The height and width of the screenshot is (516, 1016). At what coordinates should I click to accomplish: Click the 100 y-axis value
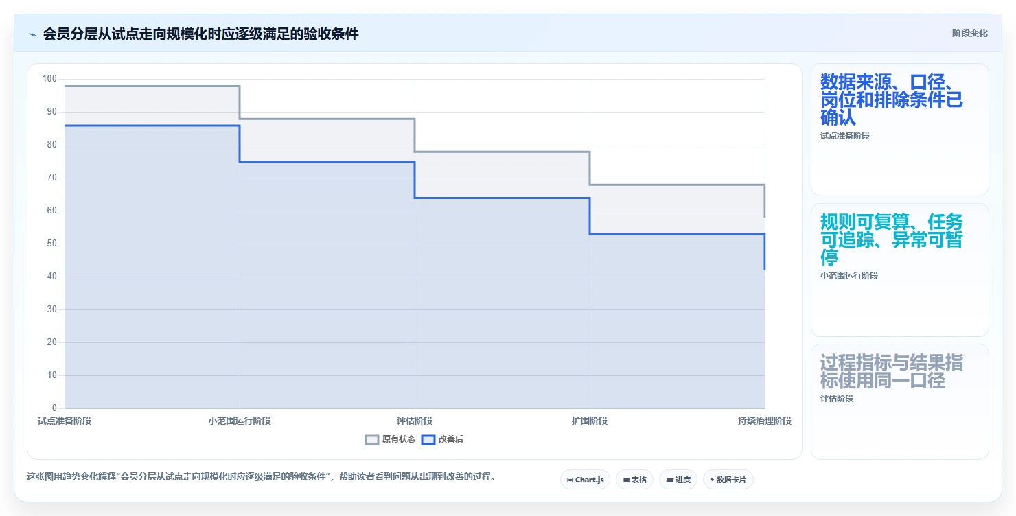(x=49, y=79)
